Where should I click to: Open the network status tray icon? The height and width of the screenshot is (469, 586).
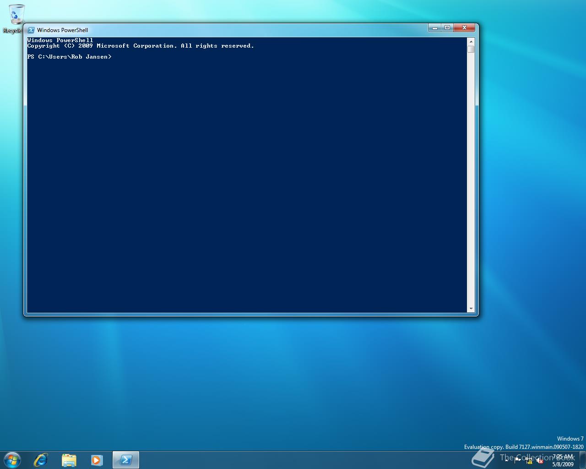(529, 461)
